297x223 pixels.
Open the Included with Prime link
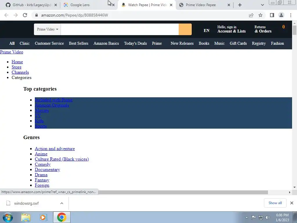[x=54, y=100]
